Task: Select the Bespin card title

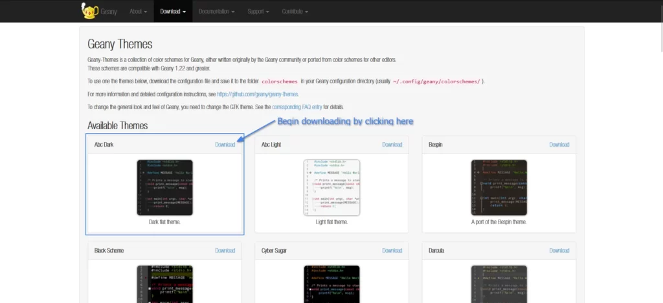Action: point(436,144)
